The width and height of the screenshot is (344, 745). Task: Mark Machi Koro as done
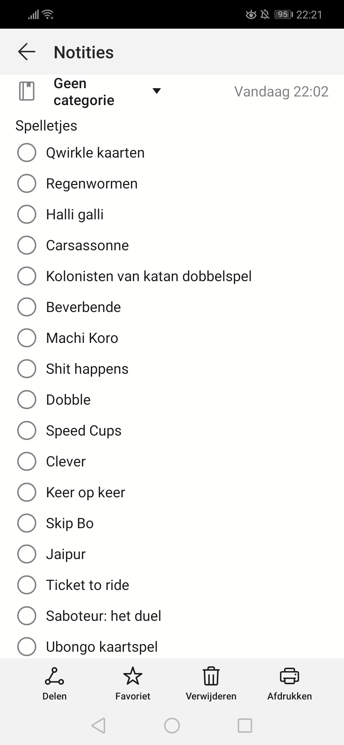pyautogui.click(x=27, y=338)
